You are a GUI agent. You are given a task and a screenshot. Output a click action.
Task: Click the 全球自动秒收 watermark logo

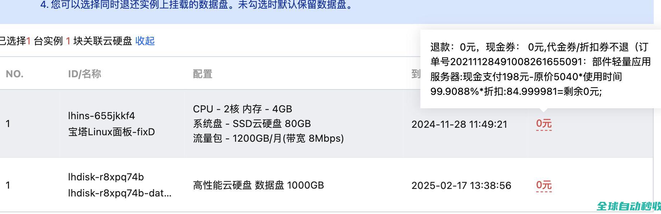629,206
